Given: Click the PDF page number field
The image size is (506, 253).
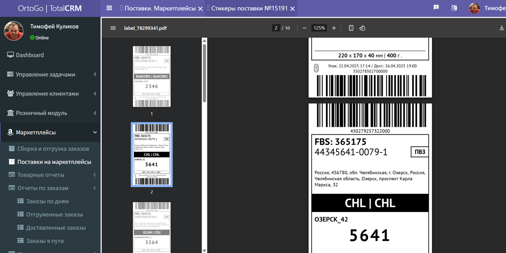Looking at the screenshot, I should [276, 28].
